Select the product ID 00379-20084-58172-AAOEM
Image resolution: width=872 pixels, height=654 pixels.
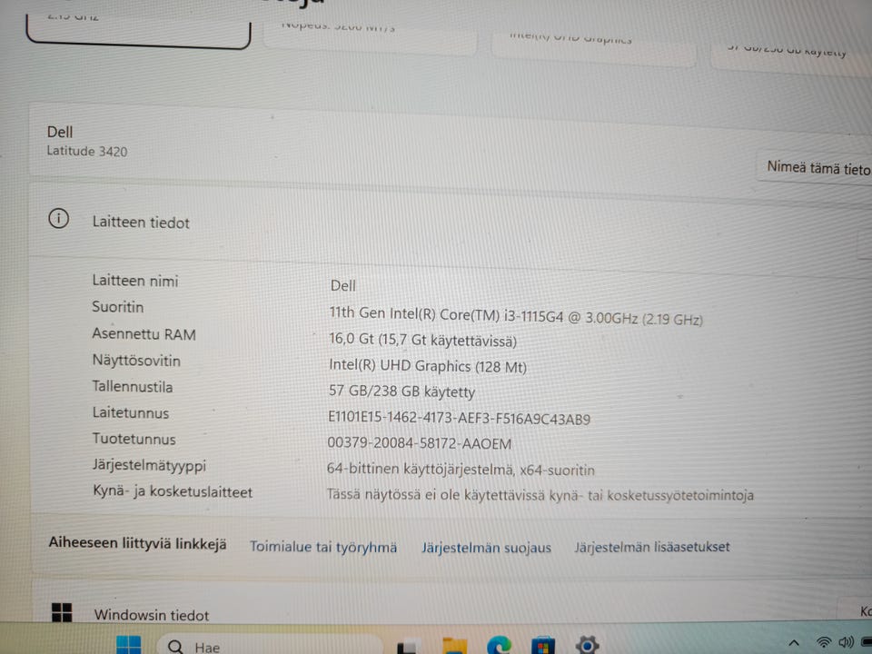[x=420, y=444]
